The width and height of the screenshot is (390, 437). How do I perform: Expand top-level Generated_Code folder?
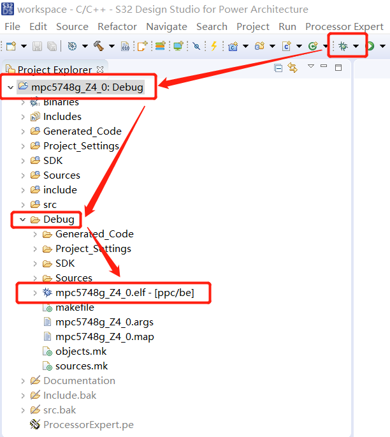(x=23, y=131)
